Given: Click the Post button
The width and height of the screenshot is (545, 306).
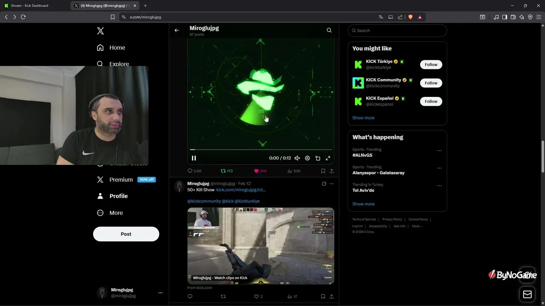Looking at the screenshot, I should click(x=126, y=234).
